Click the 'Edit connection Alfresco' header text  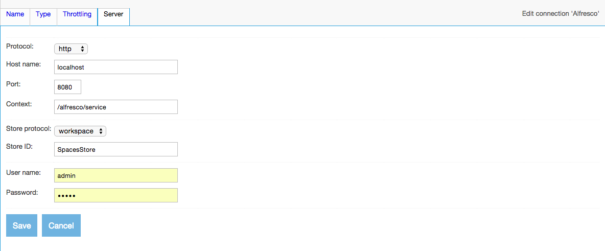pyautogui.click(x=560, y=14)
